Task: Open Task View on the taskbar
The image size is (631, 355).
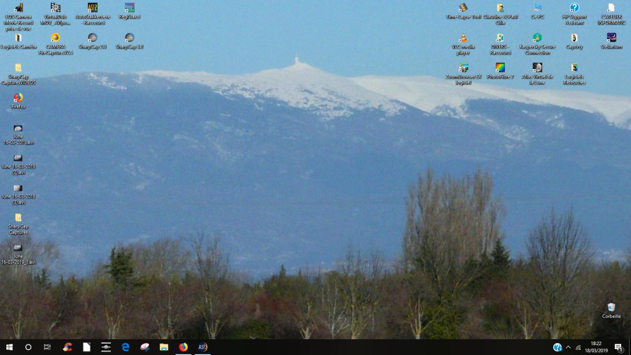Action: pyautogui.click(x=47, y=347)
